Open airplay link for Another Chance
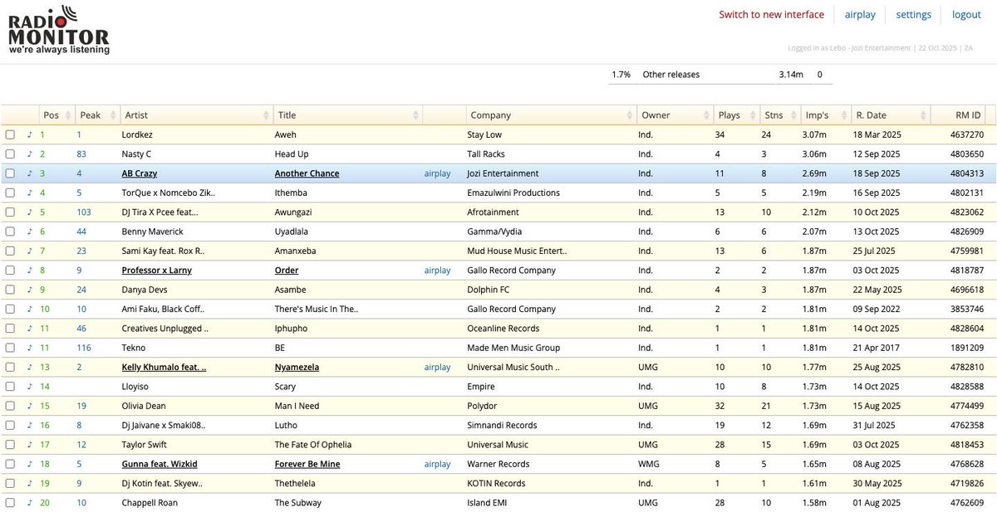 [x=437, y=173]
